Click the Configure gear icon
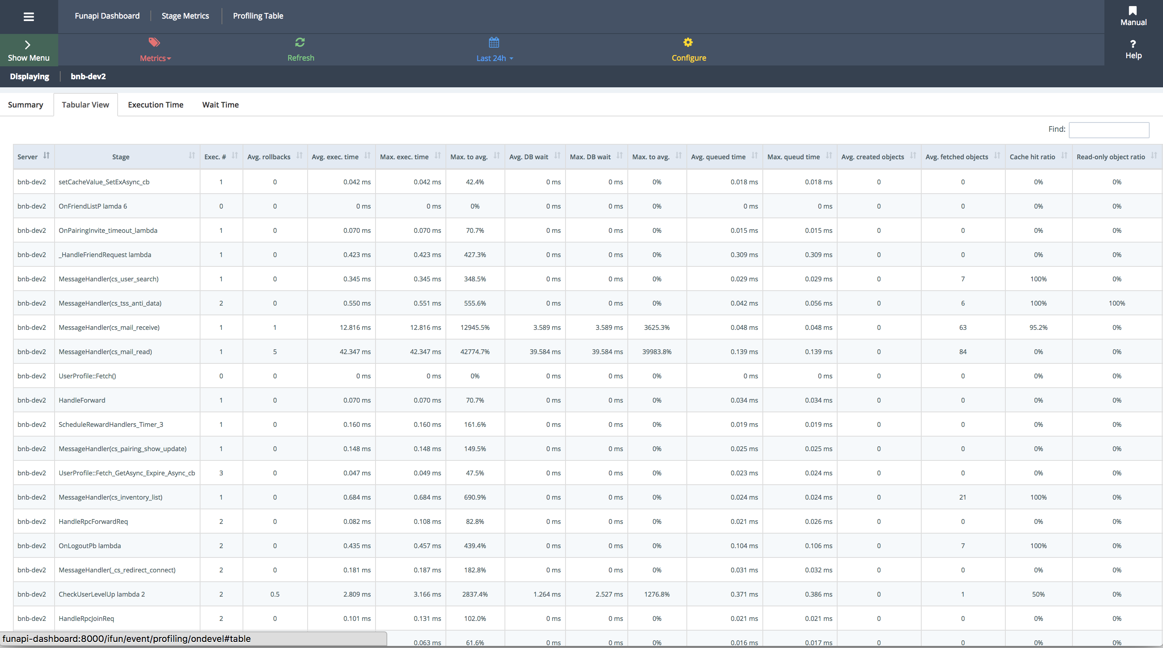The height and width of the screenshot is (648, 1163). click(688, 42)
